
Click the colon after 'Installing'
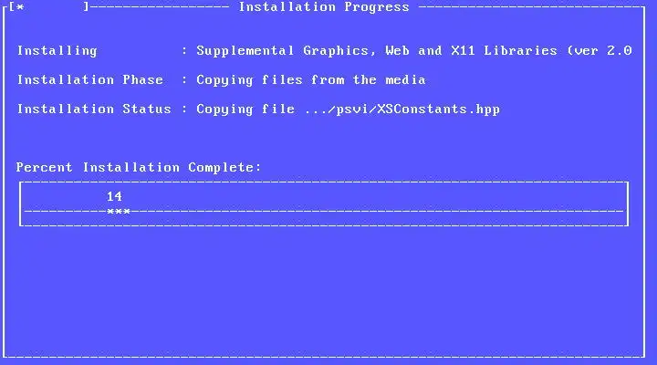pyautogui.click(x=184, y=51)
